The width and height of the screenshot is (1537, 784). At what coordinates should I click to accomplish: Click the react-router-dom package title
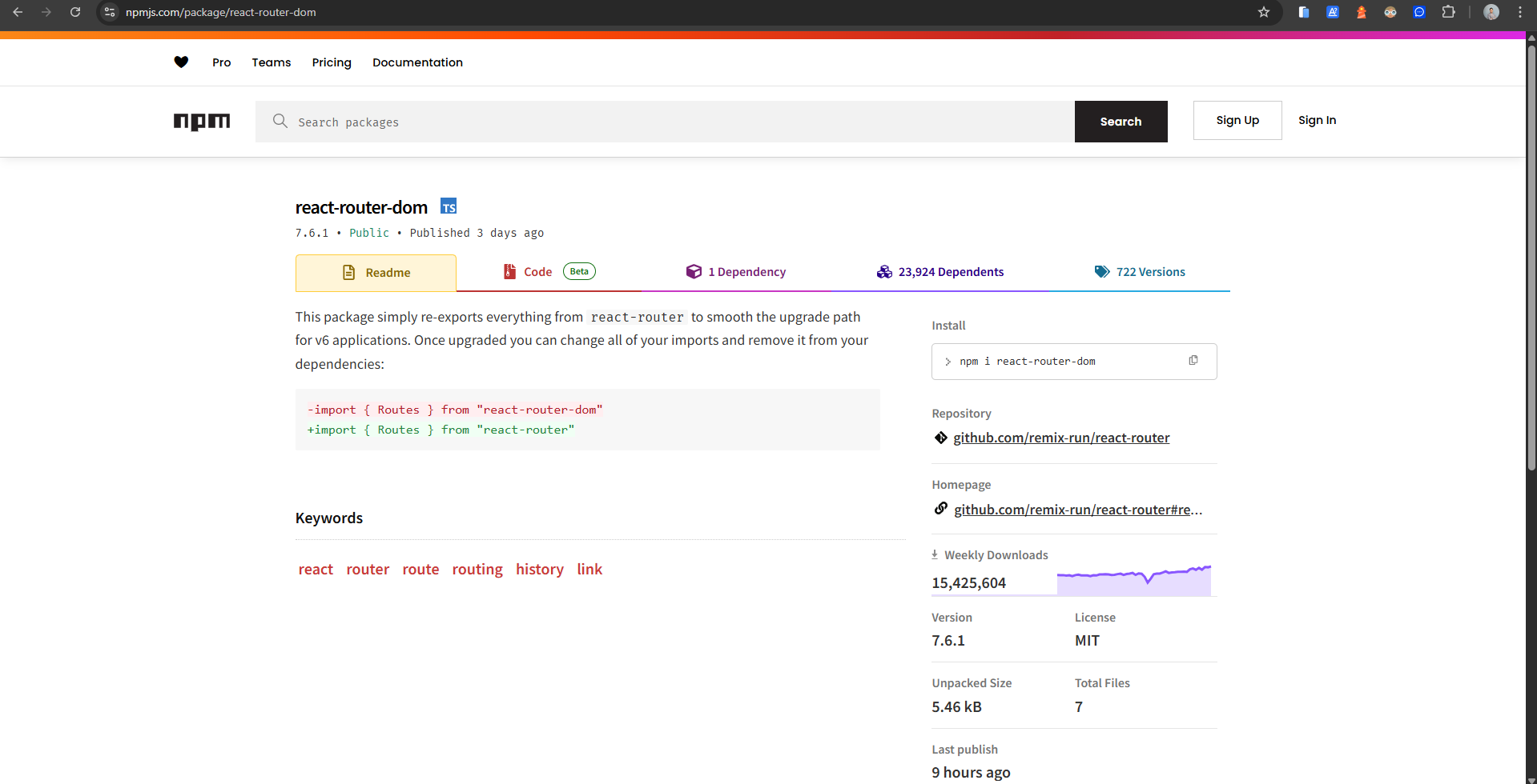tap(361, 207)
